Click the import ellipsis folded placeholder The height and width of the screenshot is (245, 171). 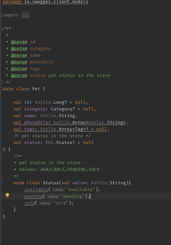tap(25, 15)
